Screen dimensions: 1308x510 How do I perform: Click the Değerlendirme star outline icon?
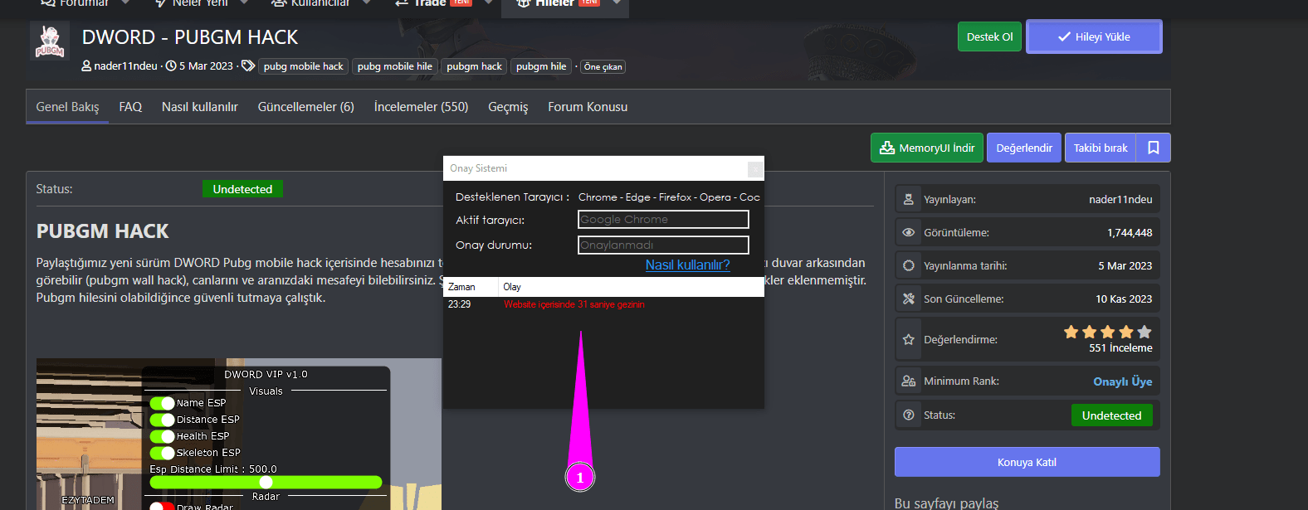(x=909, y=339)
